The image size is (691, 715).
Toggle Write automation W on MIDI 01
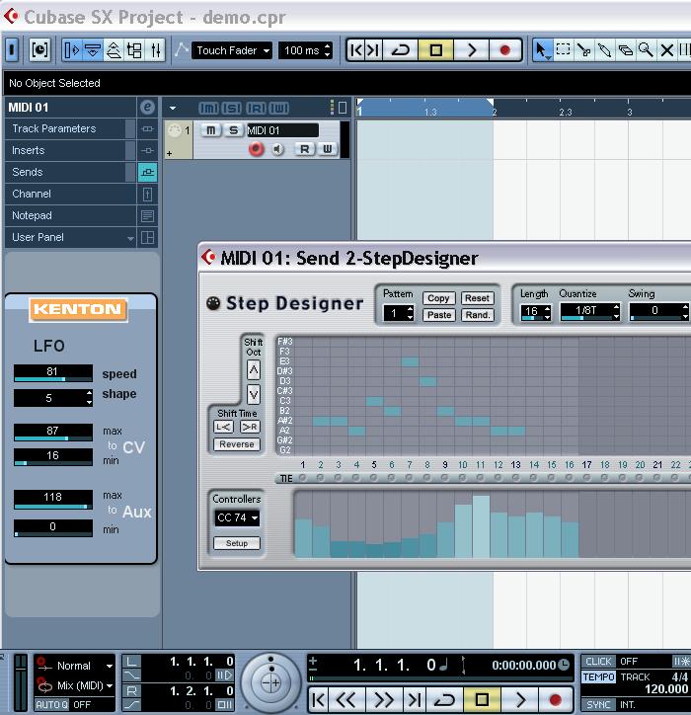coord(328,149)
